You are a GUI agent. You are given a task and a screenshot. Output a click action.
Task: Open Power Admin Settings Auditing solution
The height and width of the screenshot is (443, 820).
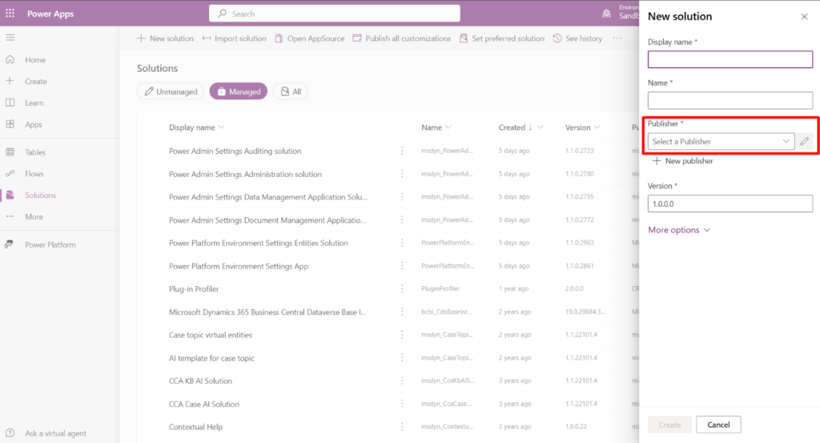235,151
